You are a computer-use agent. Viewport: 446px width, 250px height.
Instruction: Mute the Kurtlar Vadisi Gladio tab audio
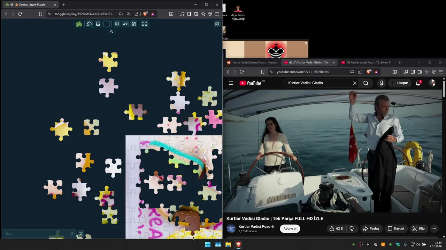[290, 62]
